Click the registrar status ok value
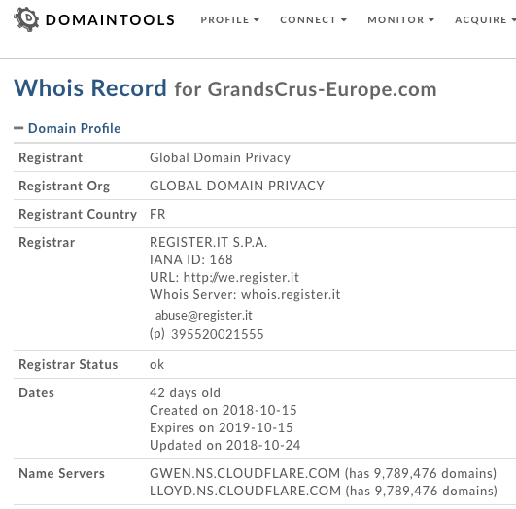Image resolution: width=516 pixels, height=509 pixels. [x=156, y=364]
